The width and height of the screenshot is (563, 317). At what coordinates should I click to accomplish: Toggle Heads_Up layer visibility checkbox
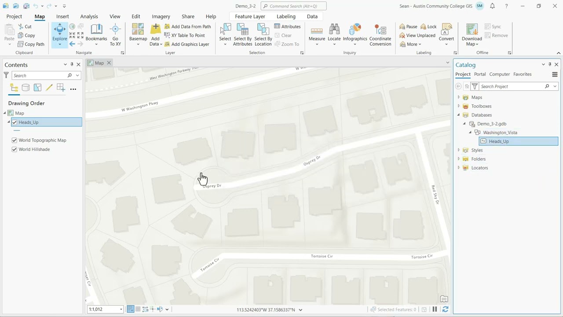tap(15, 122)
